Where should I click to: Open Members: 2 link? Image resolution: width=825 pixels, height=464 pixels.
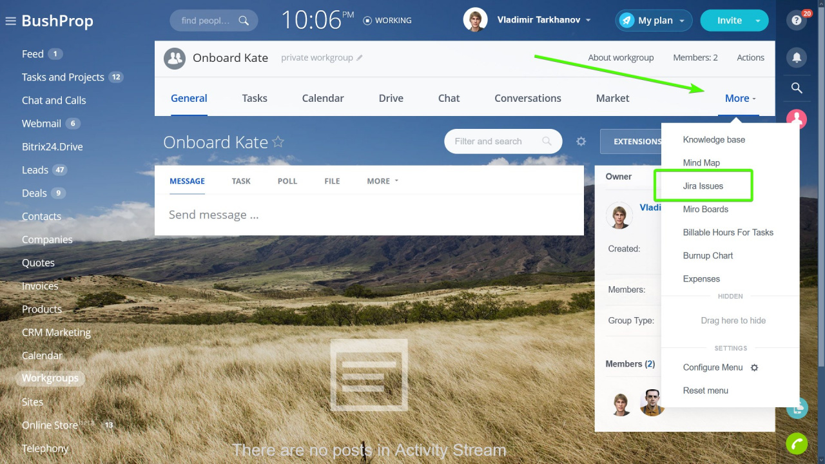pos(695,58)
